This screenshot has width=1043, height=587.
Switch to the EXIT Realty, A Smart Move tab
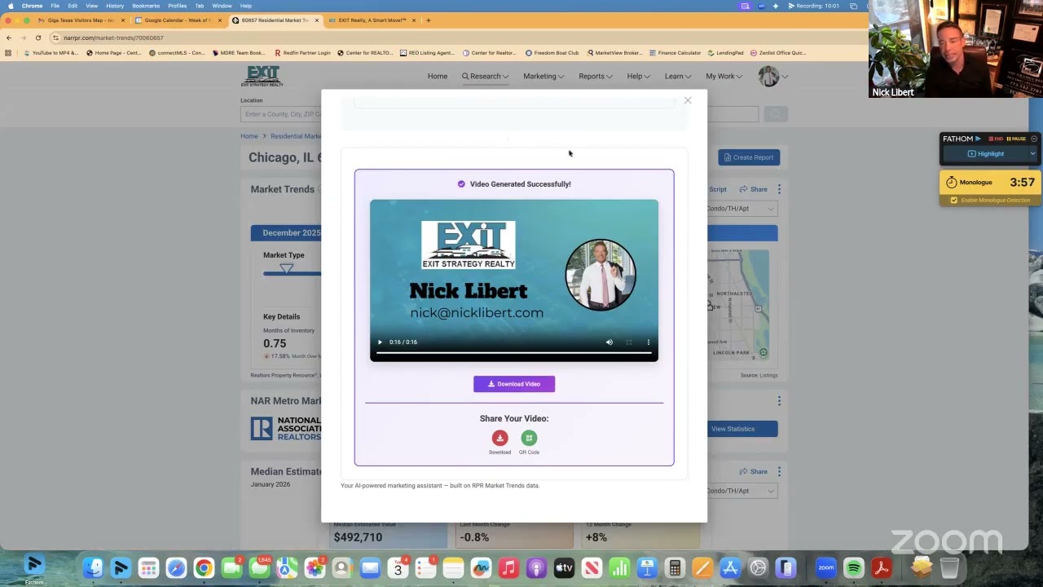click(x=372, y=20)
